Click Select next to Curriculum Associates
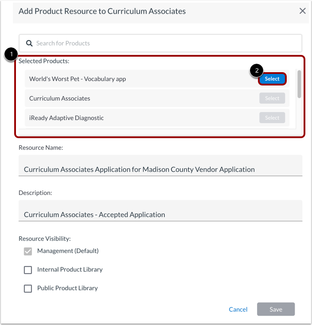Image resolution: width=312 pixels, height=325 pixels. point(272,98)
